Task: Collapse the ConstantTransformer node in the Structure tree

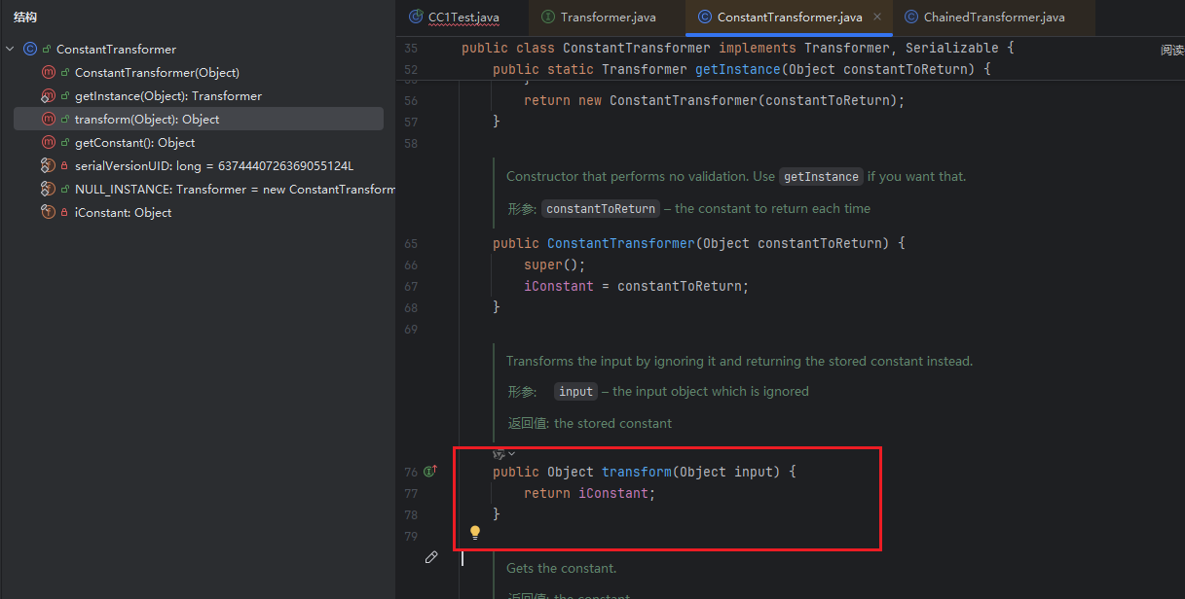Action: 10,49
